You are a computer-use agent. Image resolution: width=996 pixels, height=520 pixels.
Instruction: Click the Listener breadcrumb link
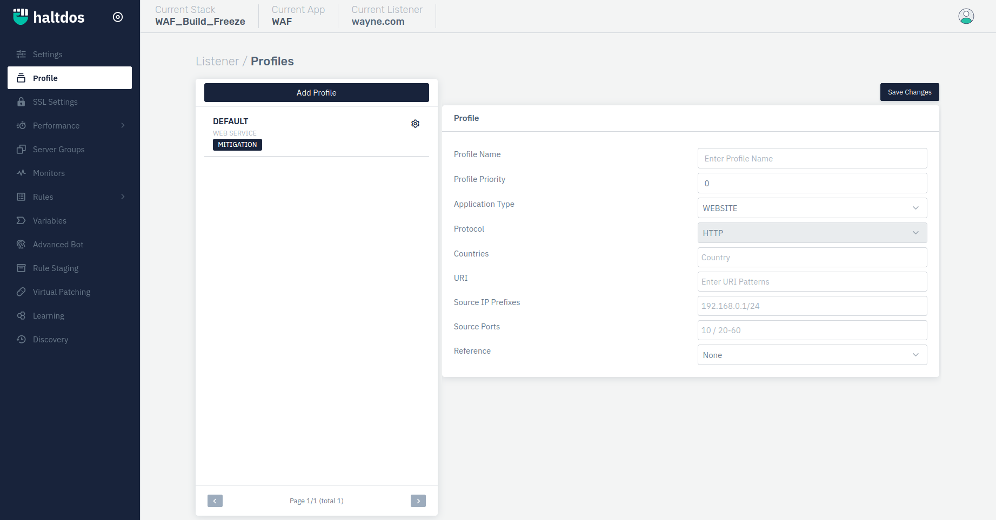coord(217,61)
